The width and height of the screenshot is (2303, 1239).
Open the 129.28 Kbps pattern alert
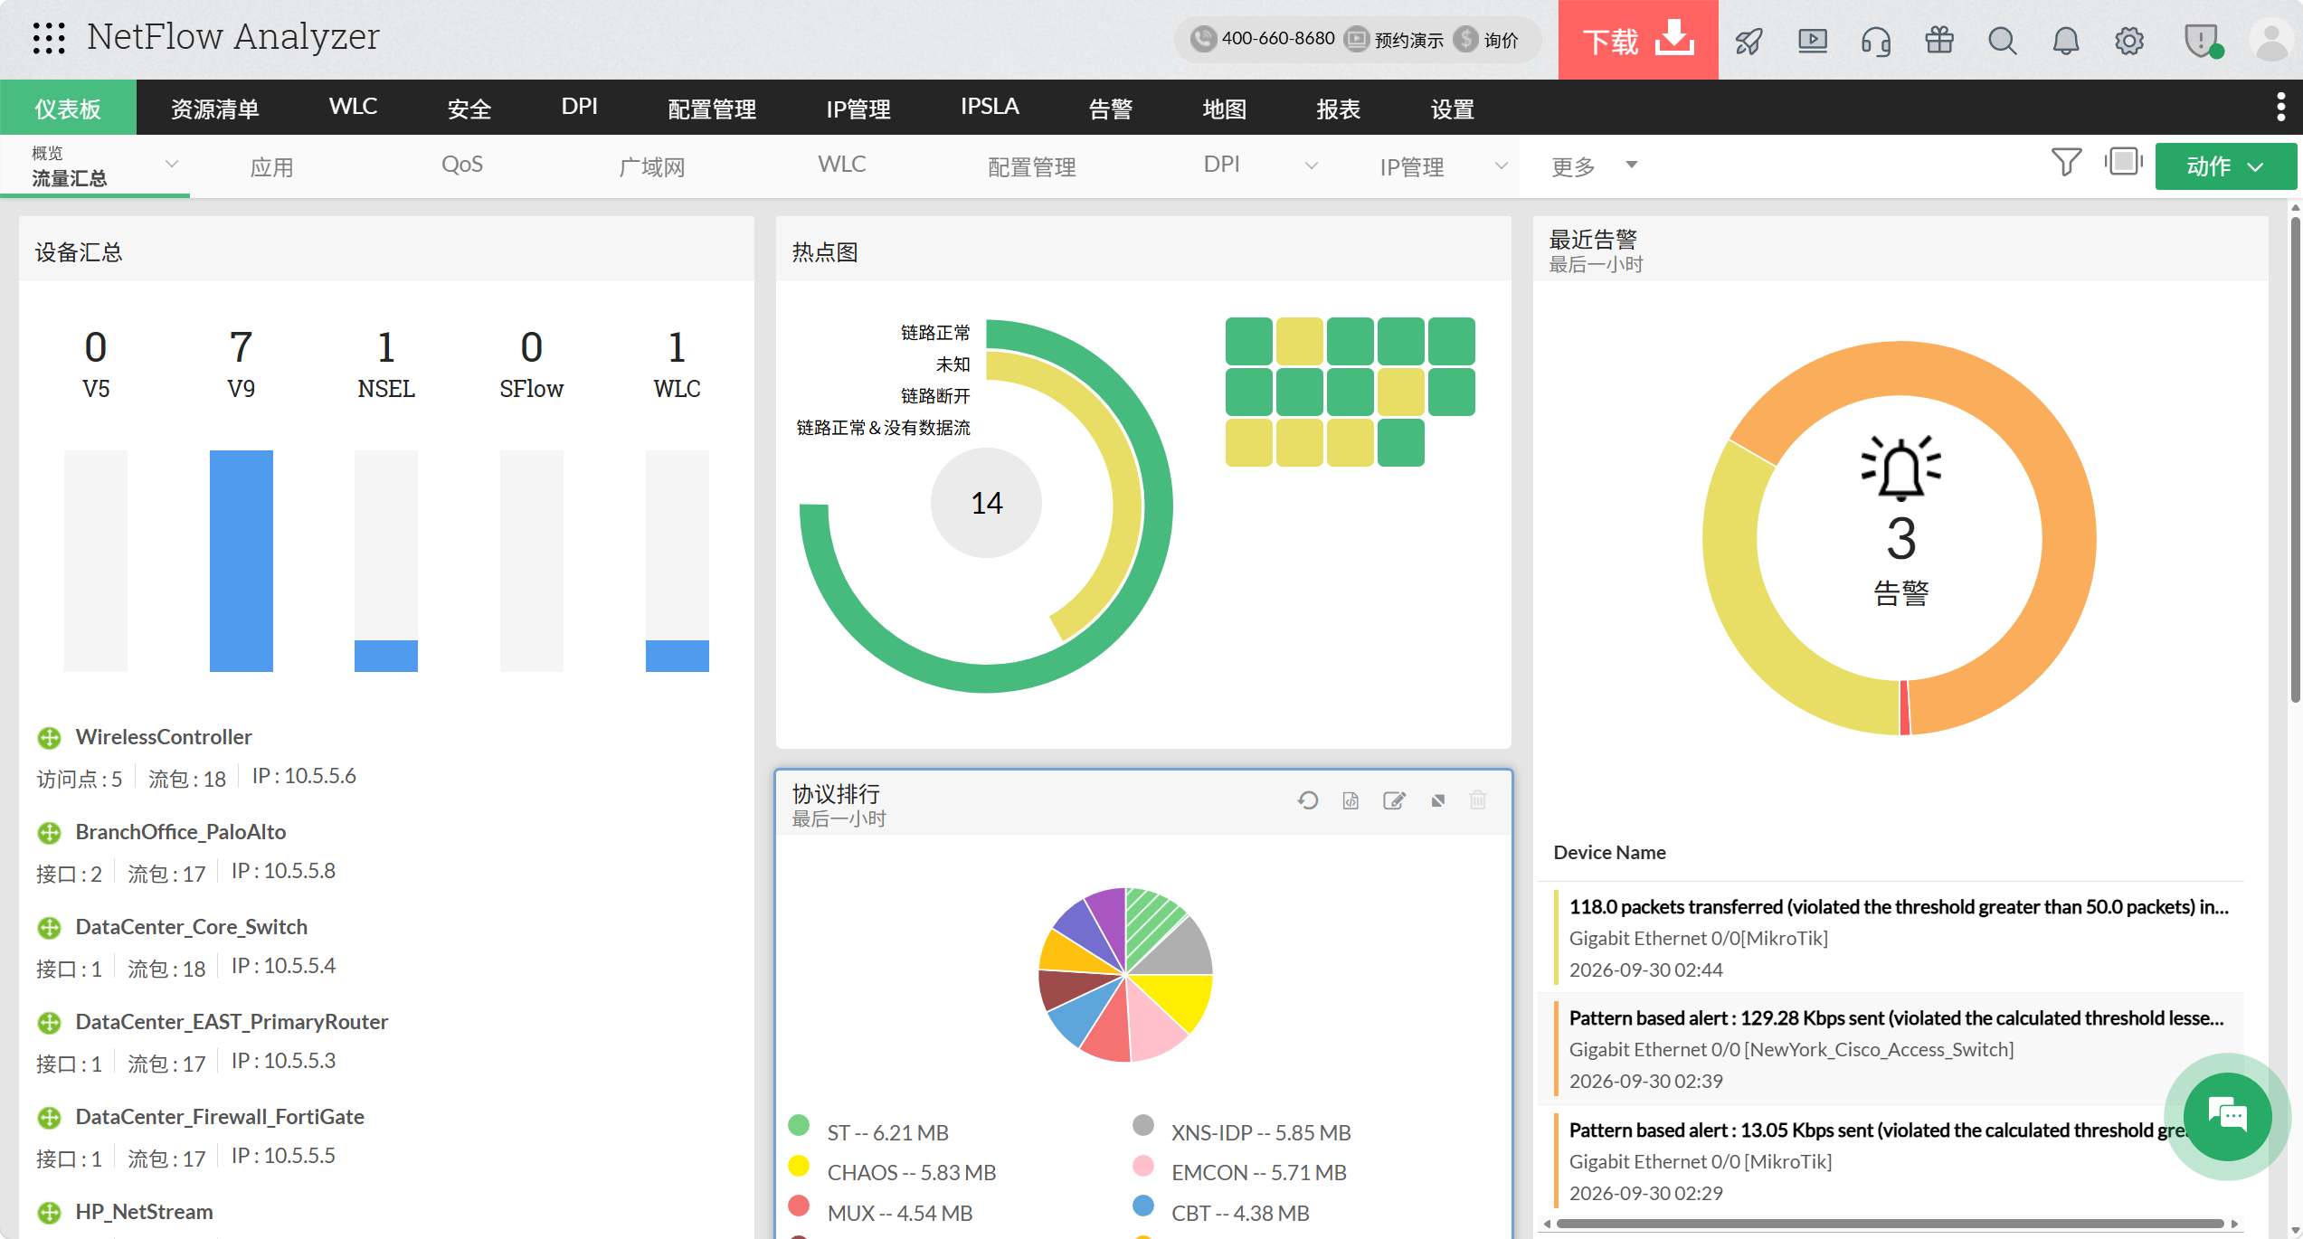coord(1896,1017)
